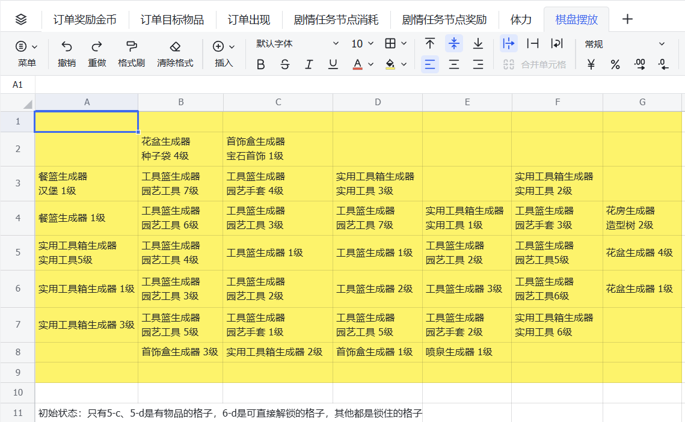Set horizontal center alignment
The height and width of the screenshot is (422, 685).
pos(454,65)
